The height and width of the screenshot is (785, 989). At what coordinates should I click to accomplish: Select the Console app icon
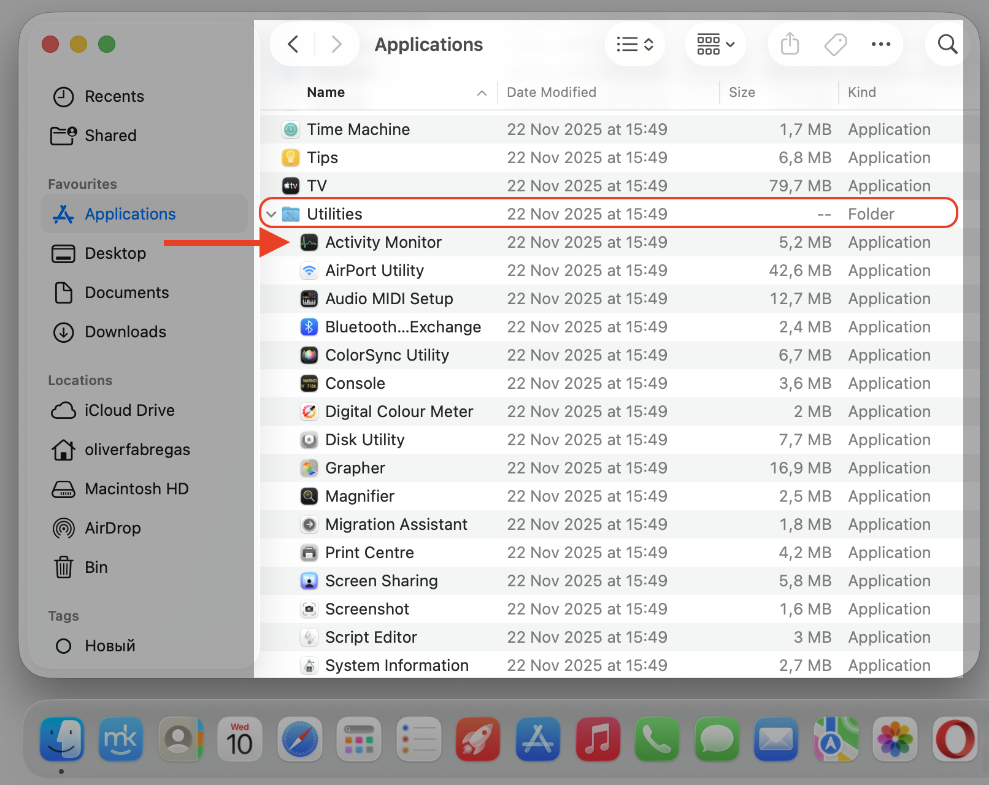tap(309, 383)
